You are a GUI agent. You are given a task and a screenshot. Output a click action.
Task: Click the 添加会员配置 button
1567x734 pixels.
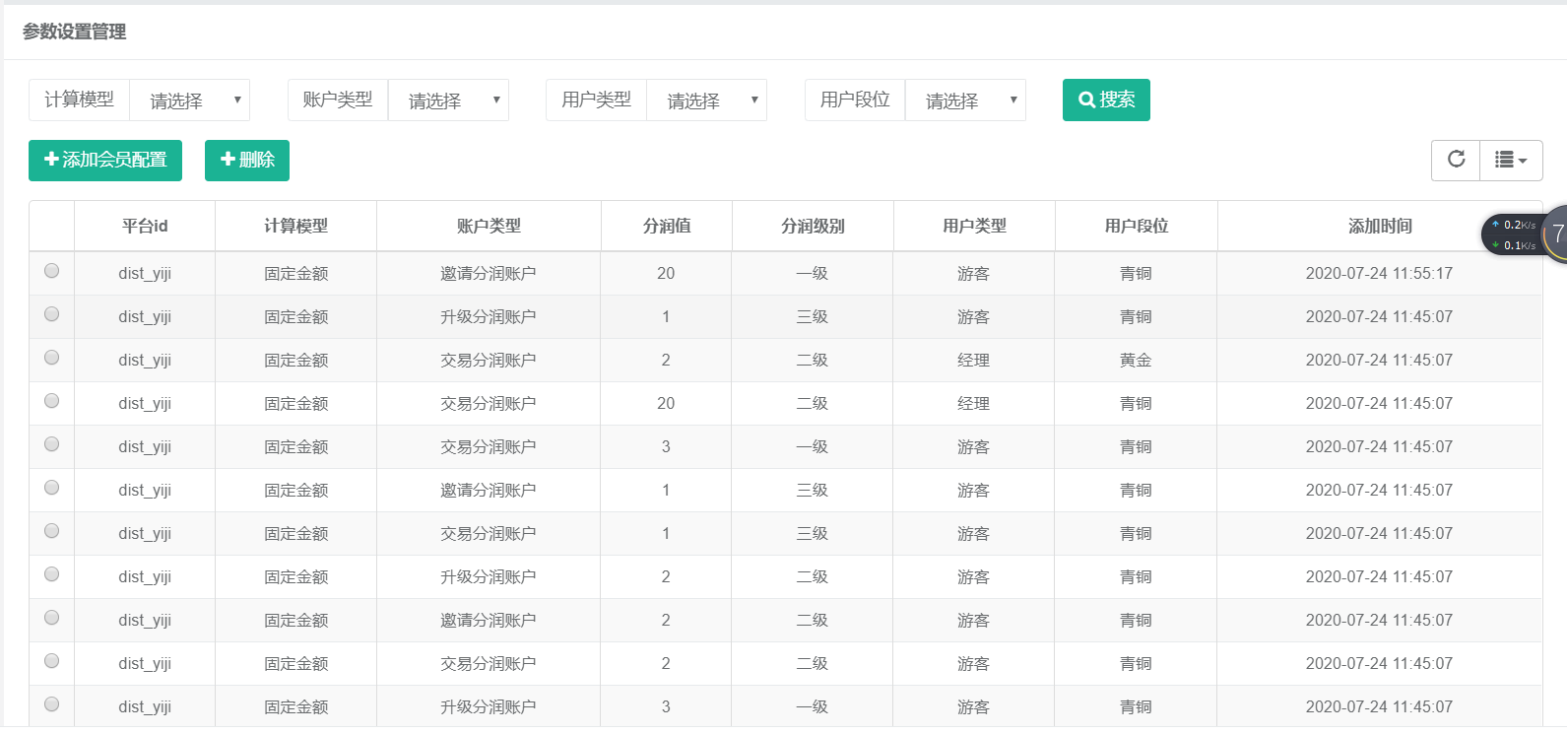point(105,160)
